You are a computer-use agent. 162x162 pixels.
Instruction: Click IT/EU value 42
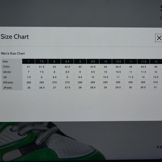(x=54, y=67)
